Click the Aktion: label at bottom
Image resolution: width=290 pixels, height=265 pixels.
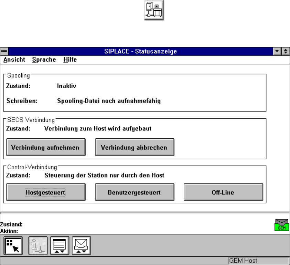point(9,231)
